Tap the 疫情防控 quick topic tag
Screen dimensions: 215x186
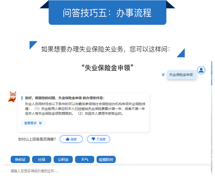coord(106,160)
